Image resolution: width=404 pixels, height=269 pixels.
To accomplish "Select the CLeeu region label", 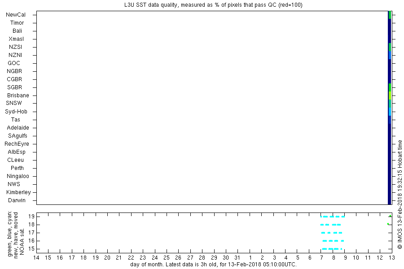I will coord(15,160).
